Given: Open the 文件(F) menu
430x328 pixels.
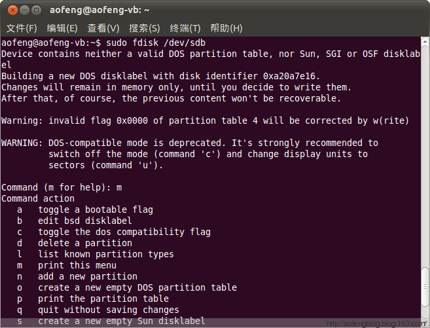Looking at the screenshot, I should point(22,28).
